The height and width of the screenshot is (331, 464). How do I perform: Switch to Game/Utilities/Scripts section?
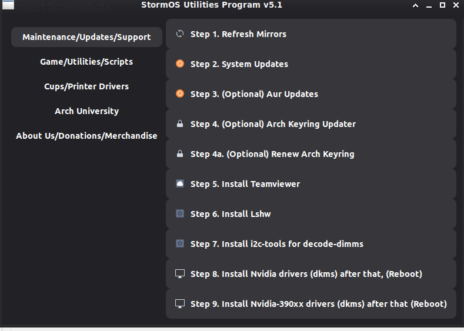pyautogui.click(x=86, y=62)
